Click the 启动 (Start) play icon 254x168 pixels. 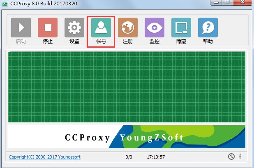tap(21, 28)
